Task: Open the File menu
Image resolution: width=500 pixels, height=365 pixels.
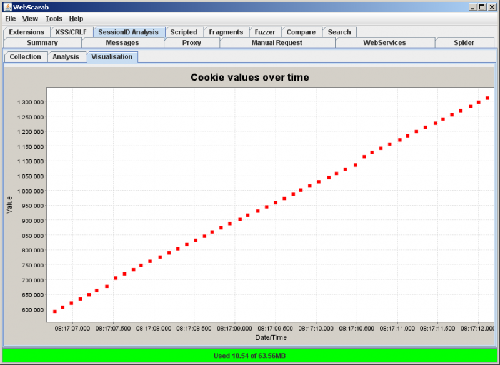Action: click(x=10, y=19)
